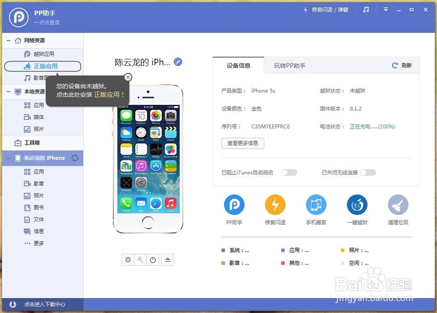Click the PP助手 logo in title bar
The height and width of the screenshot is (313, 437).
19,17
